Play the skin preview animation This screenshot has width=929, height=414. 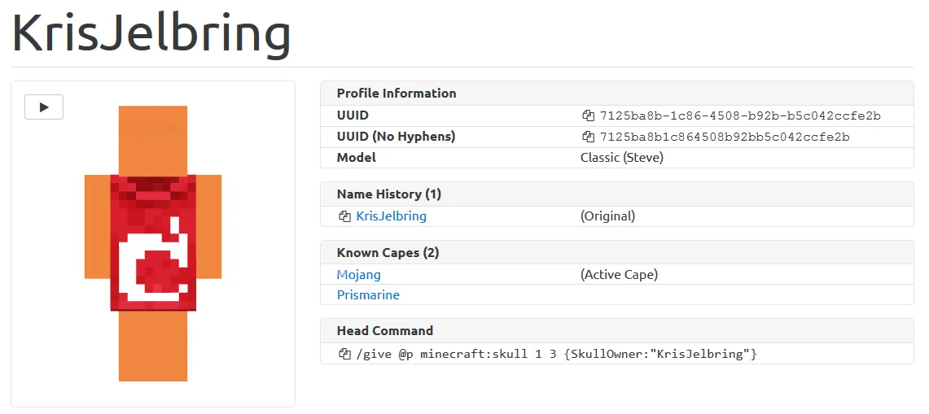[x=44, y=107]
